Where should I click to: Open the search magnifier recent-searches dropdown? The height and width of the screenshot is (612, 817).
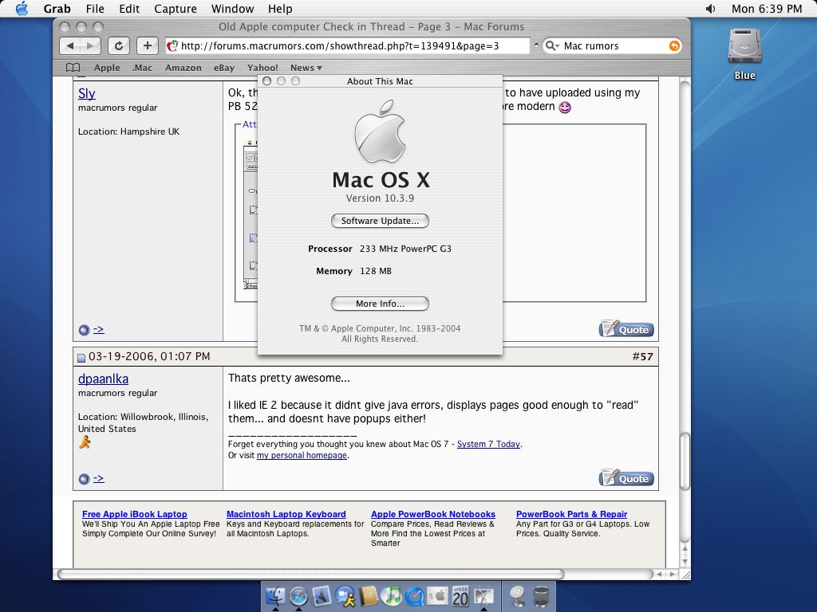(552, 45)
